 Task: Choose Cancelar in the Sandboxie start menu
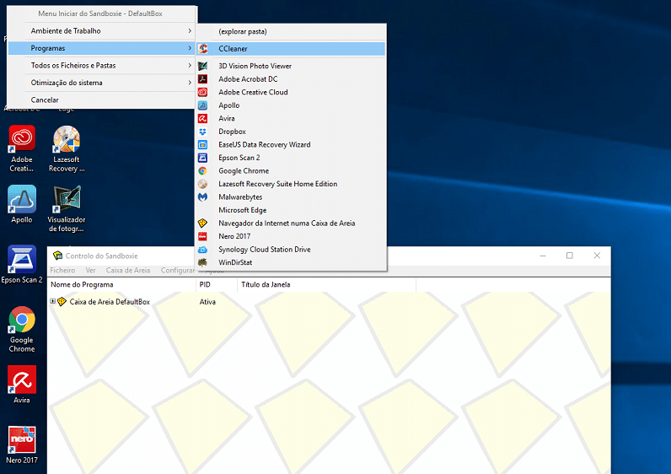(x=102, y=100)
